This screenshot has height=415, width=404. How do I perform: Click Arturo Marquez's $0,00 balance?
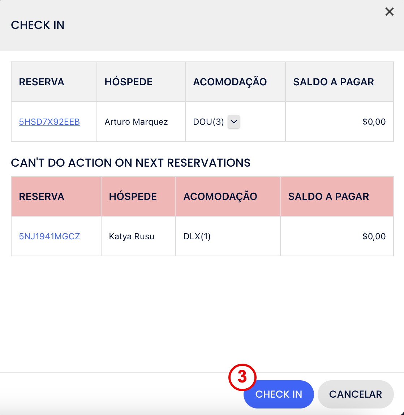[x=374, y=122]
